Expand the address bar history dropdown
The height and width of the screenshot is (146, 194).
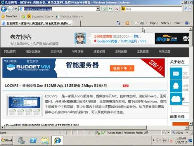click(x=98, y=9)
